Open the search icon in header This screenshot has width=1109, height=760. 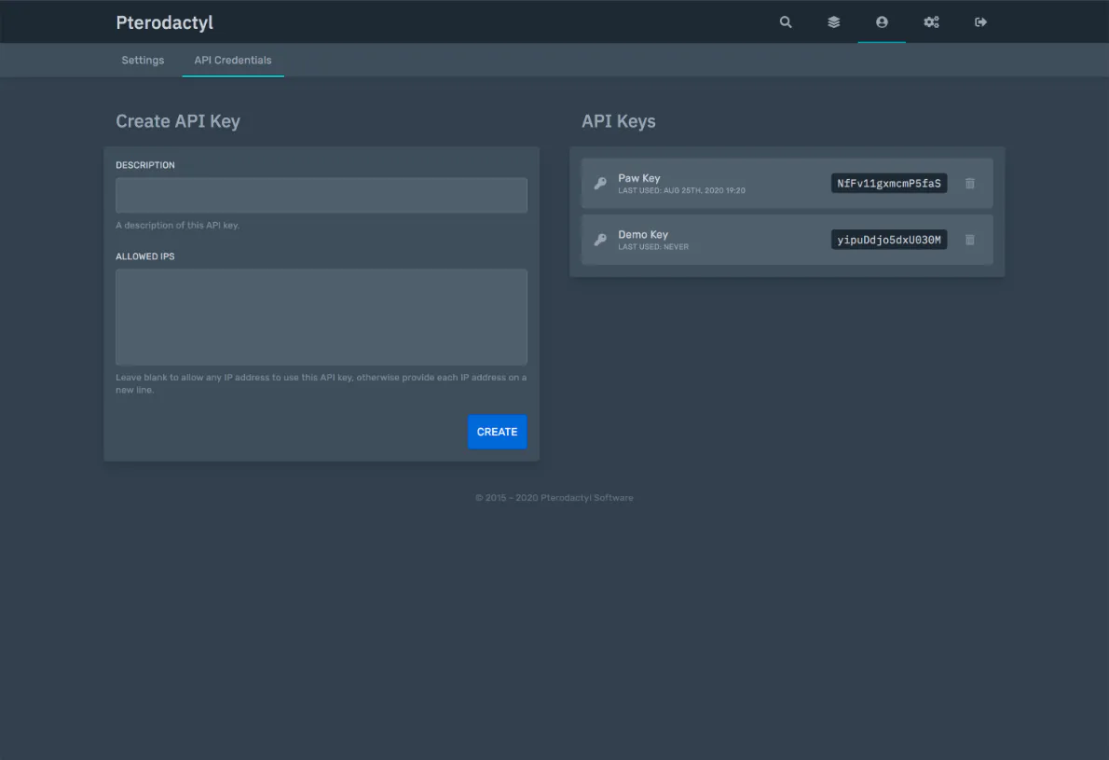pyautogui.click(x=786, y=22)
